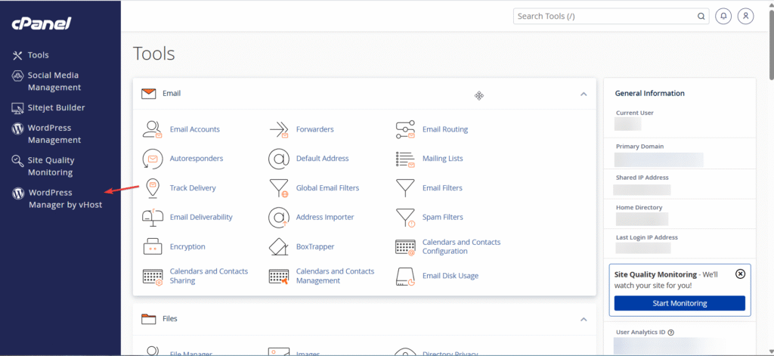Open the user account icon
Viewport: 774px width, 356px height.
746,17
